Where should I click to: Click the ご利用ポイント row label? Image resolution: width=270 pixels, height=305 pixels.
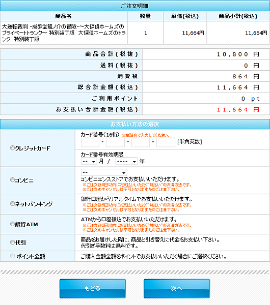pyautogui.click(x=115, y=99)
